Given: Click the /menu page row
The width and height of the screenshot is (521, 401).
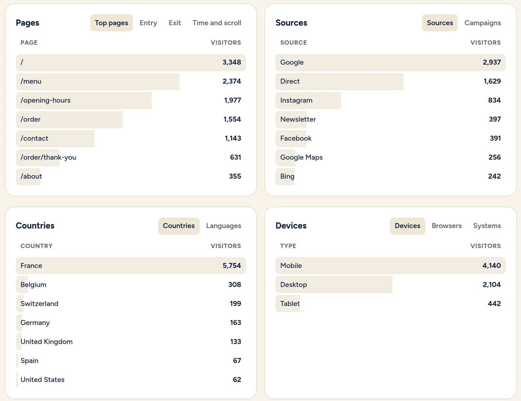Looking at the screenshot, I should (131, 82).
